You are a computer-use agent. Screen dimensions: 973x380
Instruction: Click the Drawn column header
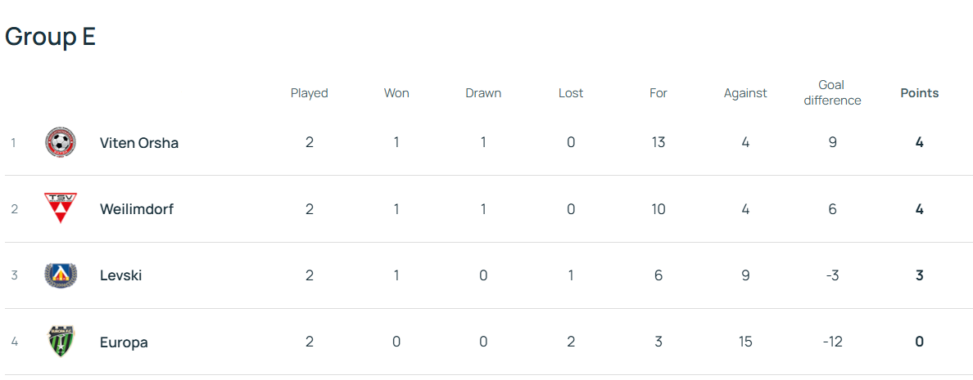pos(483,93)
